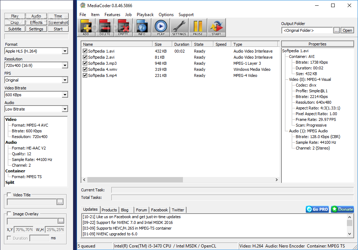Click the file list scroll right arrow

point(276,180)
